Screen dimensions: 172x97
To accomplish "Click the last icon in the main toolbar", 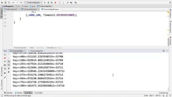I will [x=76, y=2].
